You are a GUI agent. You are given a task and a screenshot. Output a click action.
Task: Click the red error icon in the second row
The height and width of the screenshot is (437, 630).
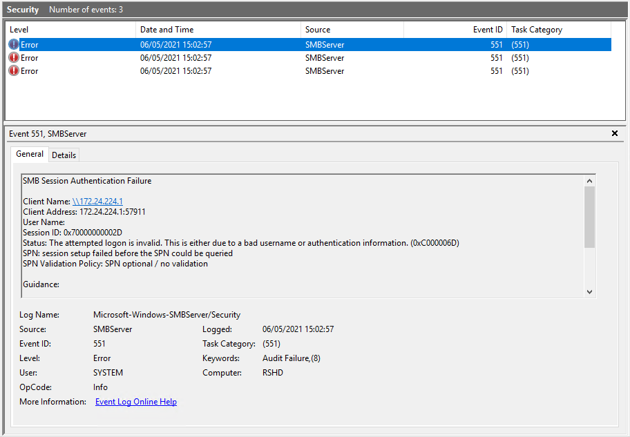click(x=14, y=58)
